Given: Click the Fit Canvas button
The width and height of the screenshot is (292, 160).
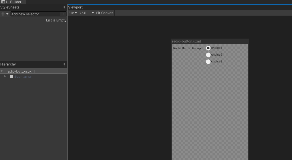Looking at the screenshot, I should click(x=105, y=13).
